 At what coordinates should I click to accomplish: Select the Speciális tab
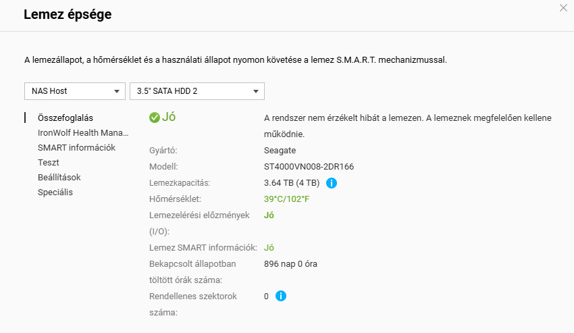coord(55,192)
